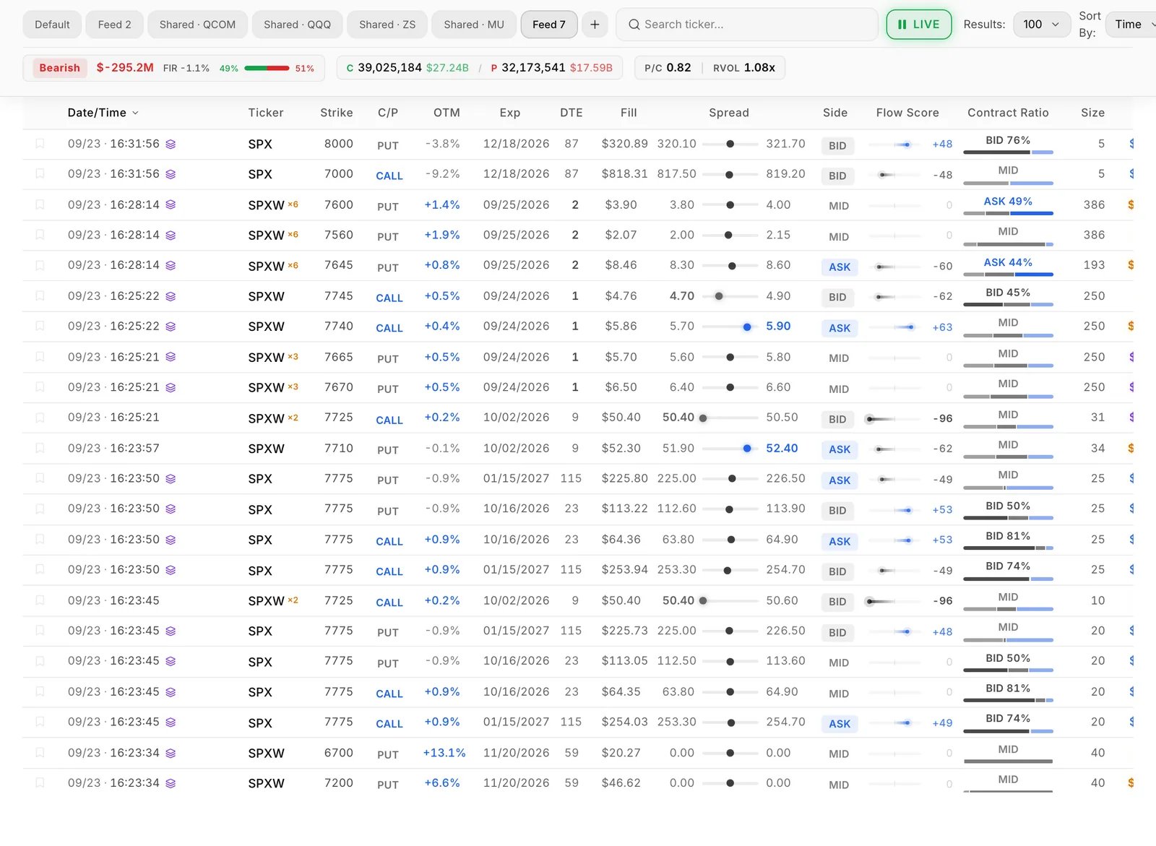This screenshot has width=1156, height=846.
Task: Click the magnifier icon in the search box
Action: (634, 25)
